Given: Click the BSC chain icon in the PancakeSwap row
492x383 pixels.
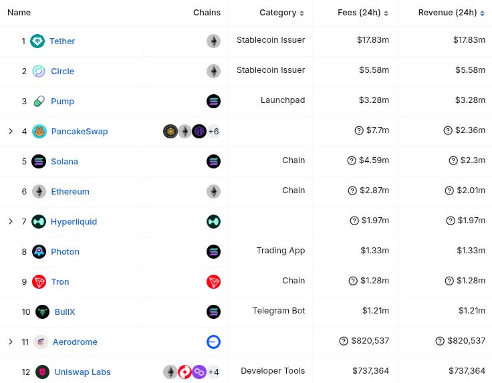Looking at the screenshot, I should (170, 132).
